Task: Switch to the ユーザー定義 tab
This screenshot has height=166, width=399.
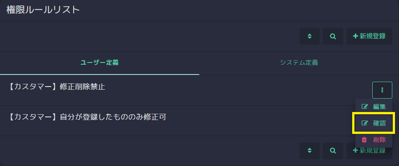Action: [x=99, y=62]
